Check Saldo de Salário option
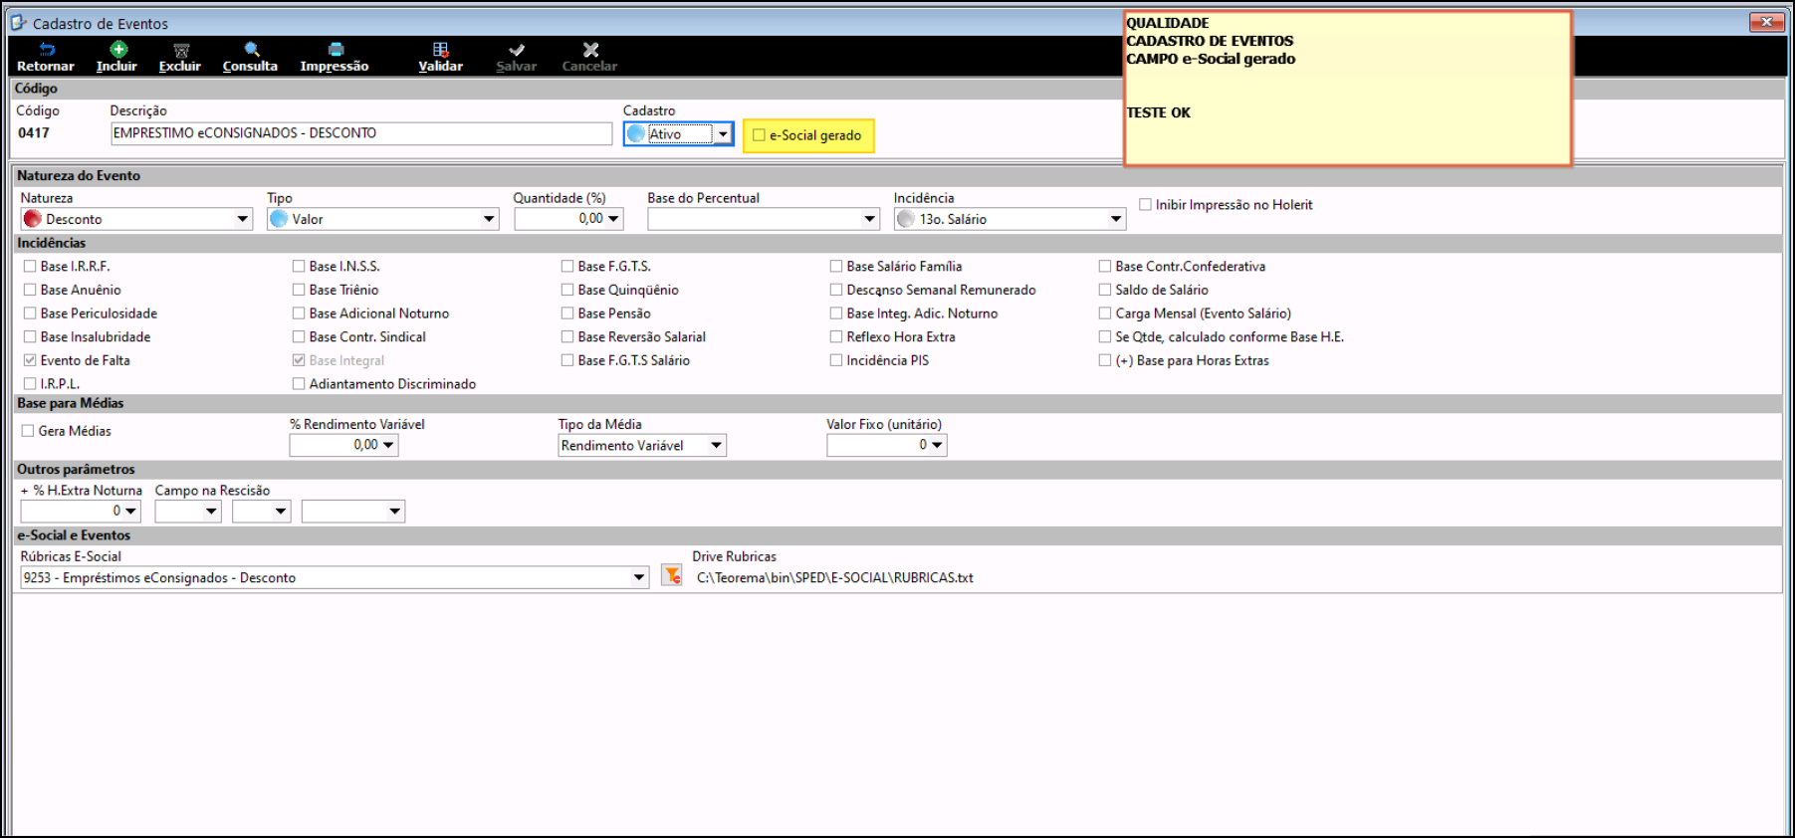 [x=1105, y=290]
